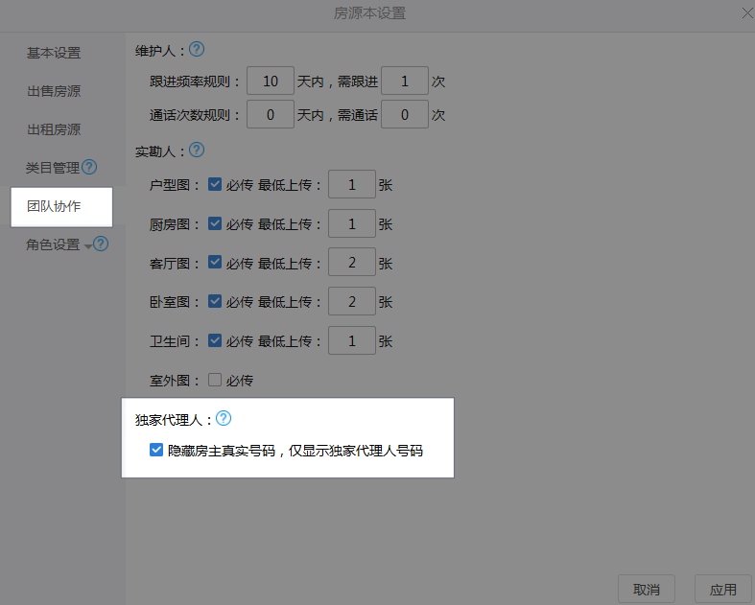Image resolution: width=755 pixels, height=605 pixels.
Task: Uncheck 必传 for 厨房图
Action: [x=215, y=223]
